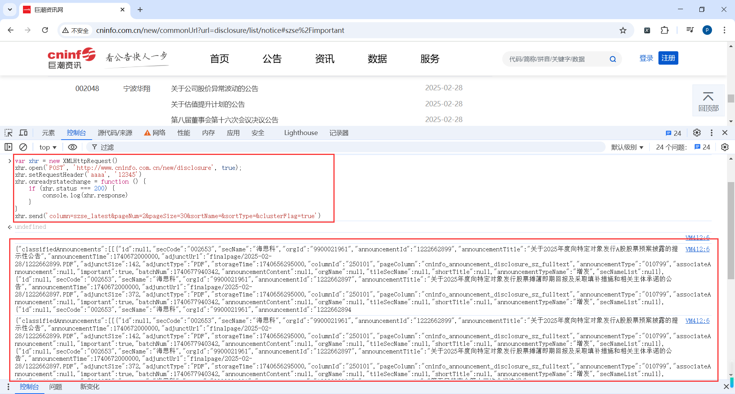
Task: Switch to the 源代码/来源 tab
Action: [115, 133]
